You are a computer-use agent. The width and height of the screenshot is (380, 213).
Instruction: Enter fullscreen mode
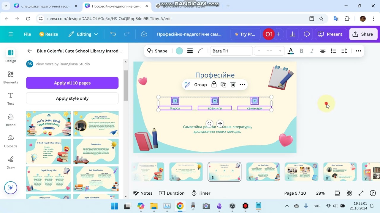(361, 193)
